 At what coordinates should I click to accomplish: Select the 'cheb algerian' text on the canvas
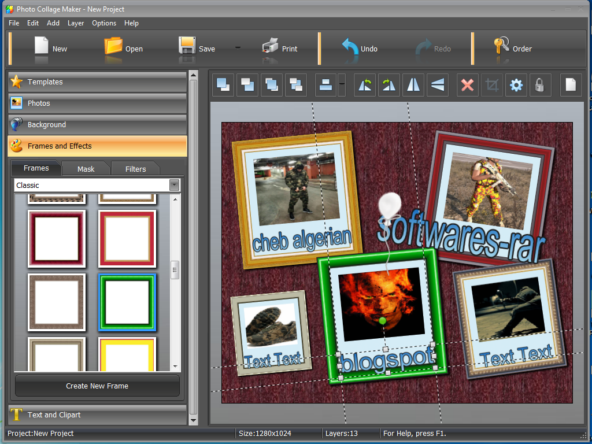pos(302,240)
